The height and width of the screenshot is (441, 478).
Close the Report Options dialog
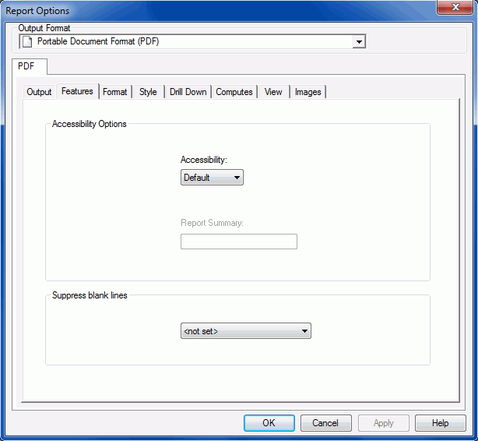[x=455, y=7]
